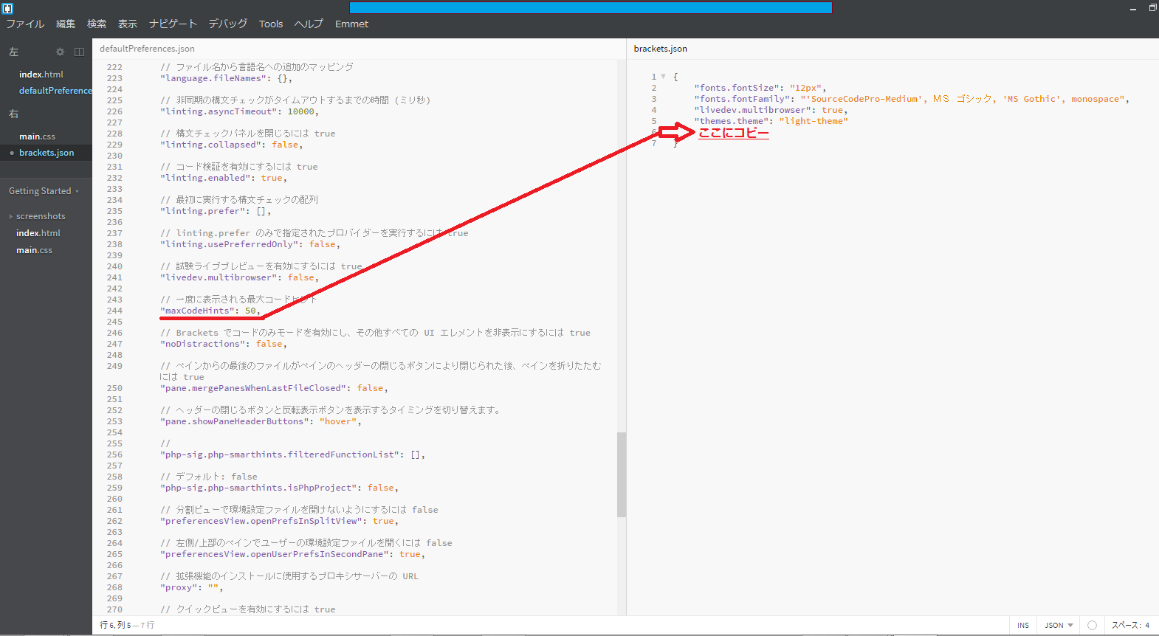Click the 右 pane heading in sidebar
The height and width of the screenshot is (636, 1159).
coord(14,114)
